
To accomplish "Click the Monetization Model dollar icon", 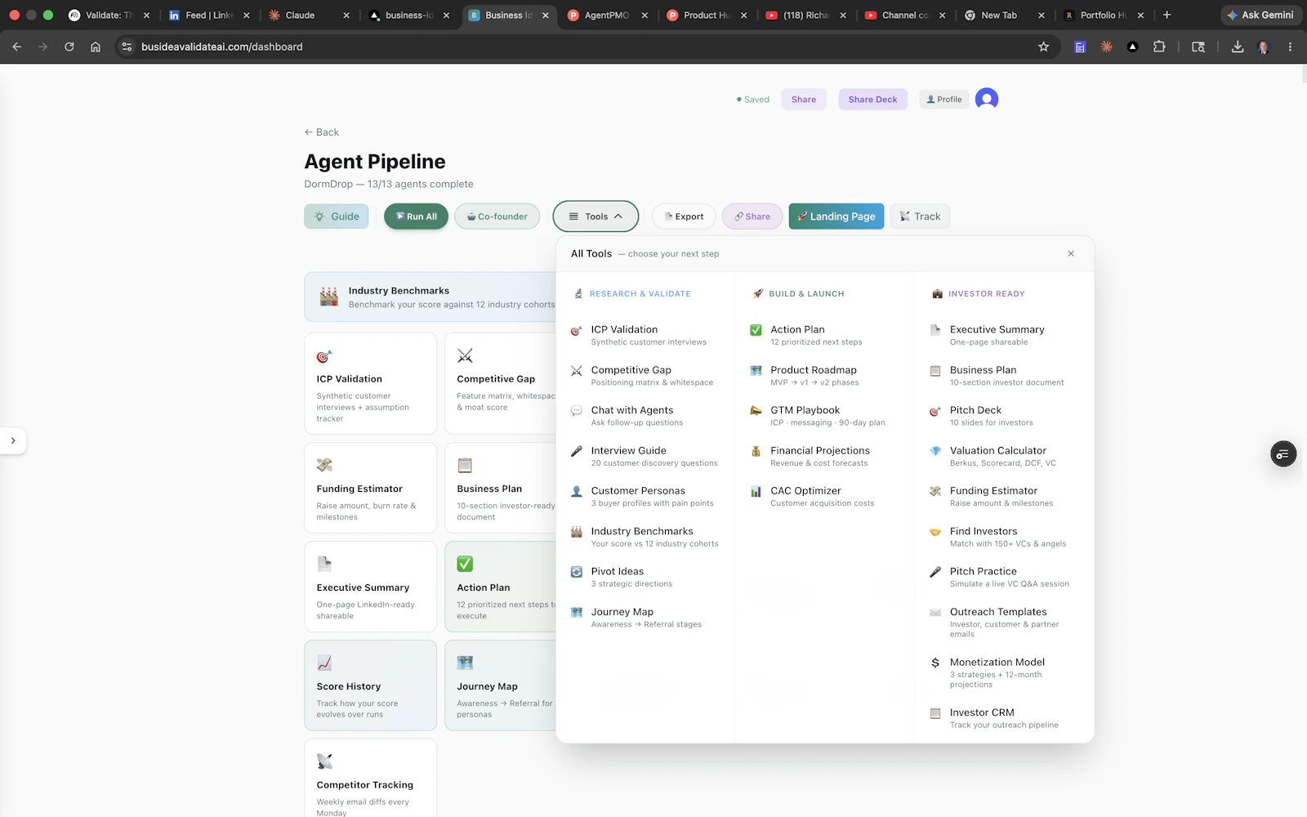I will tap(935, 663).
